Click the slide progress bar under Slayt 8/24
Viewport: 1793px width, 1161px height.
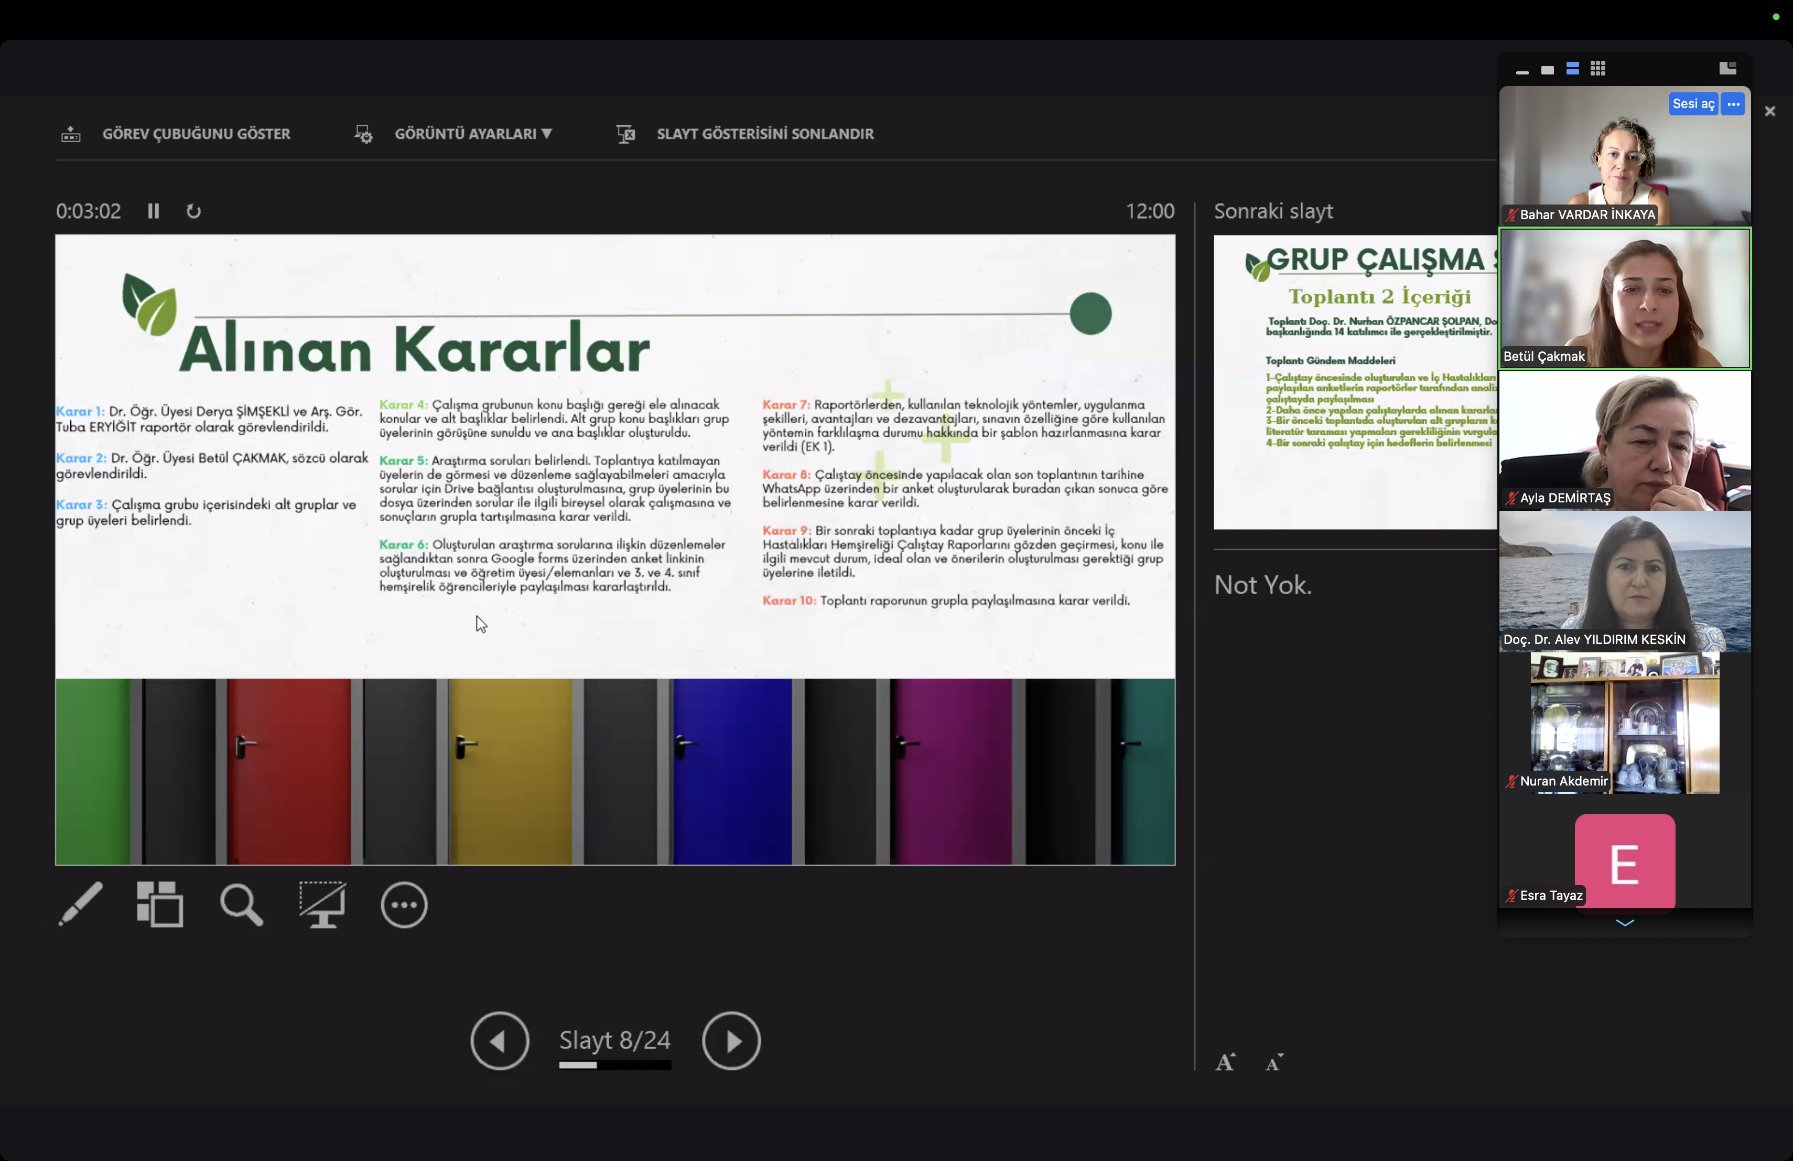pyautogui.click(x=614, y=1065)
